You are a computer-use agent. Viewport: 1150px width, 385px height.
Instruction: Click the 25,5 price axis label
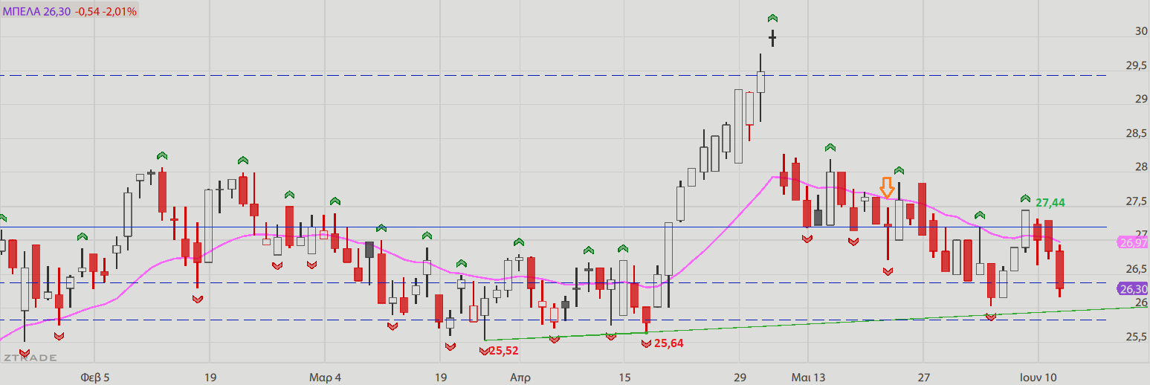pyautogui.click(x=1137, y=337)
